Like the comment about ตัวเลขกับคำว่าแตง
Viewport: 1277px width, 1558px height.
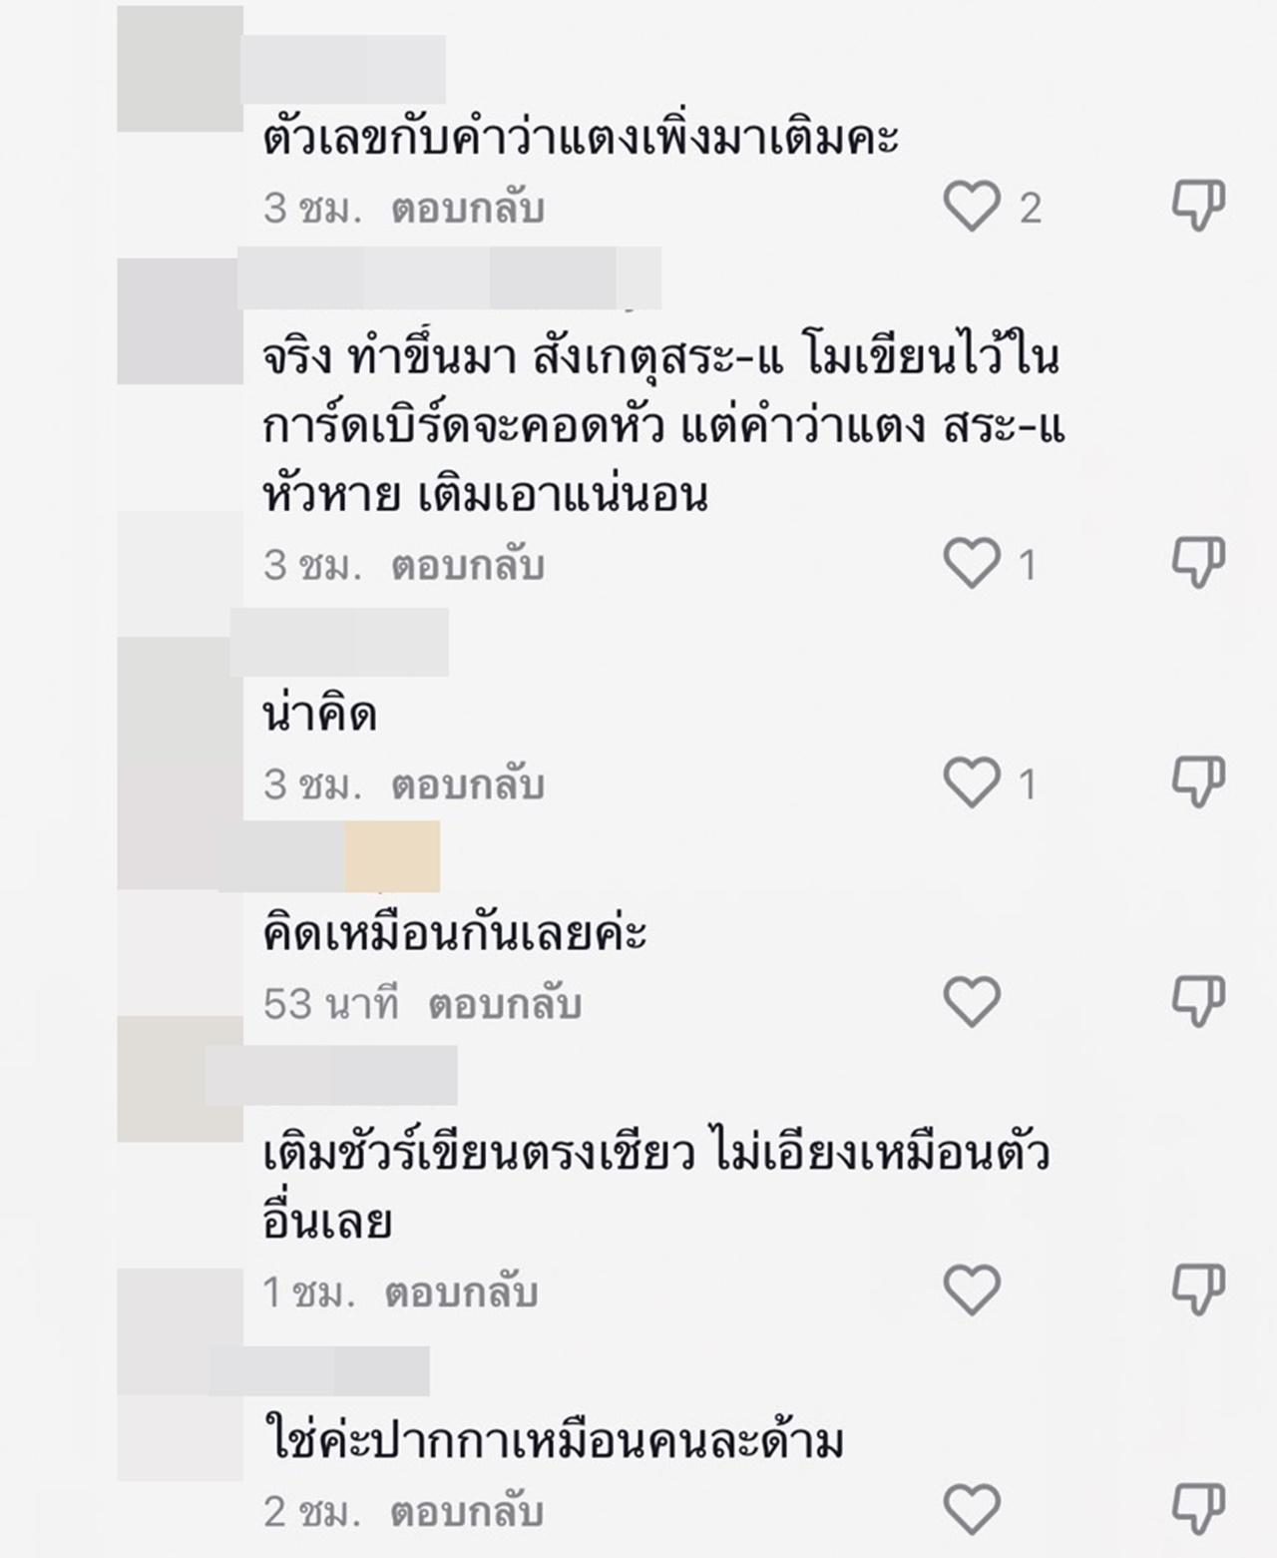(972, 208)
